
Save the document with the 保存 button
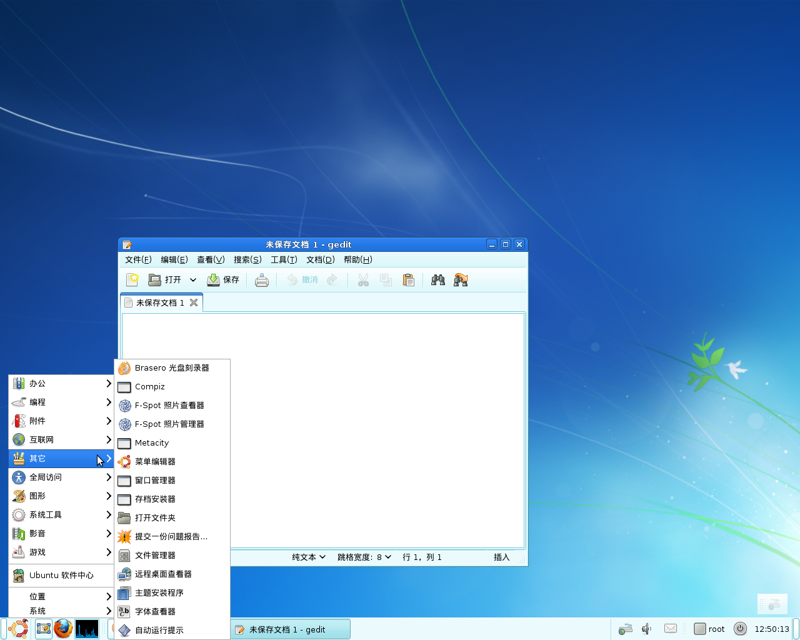pyautogui.click(x=223, y=280)
